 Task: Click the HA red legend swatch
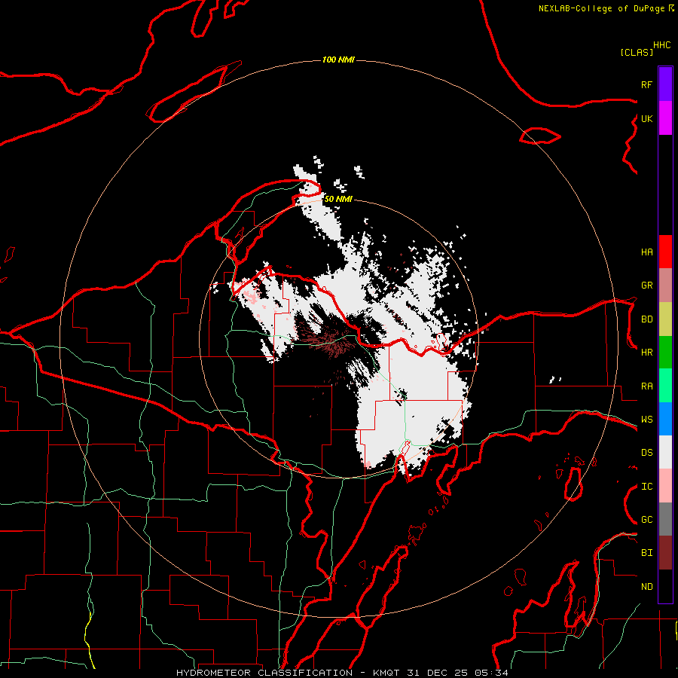(665, 252)
